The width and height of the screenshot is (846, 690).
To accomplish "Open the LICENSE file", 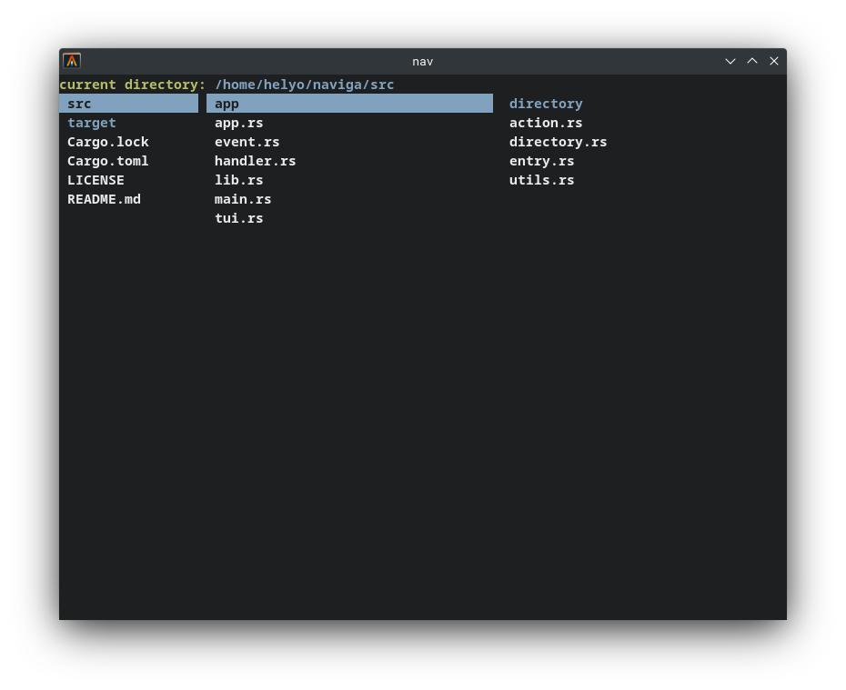I will pos(96,180).
